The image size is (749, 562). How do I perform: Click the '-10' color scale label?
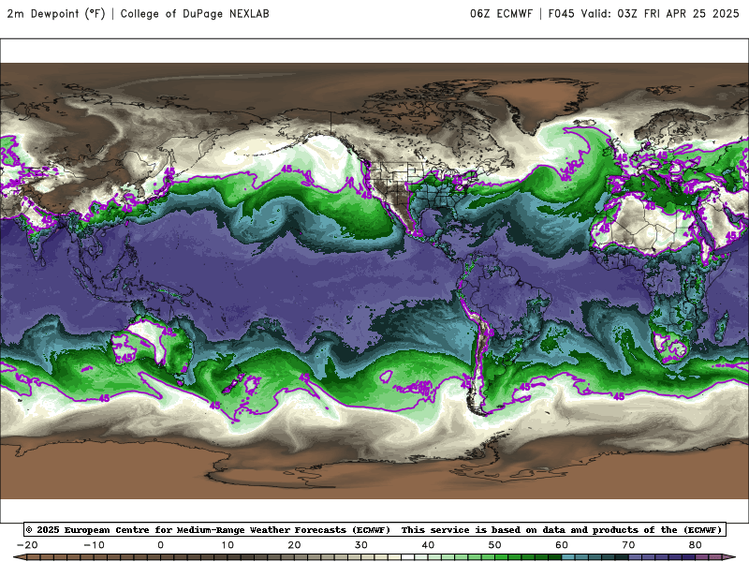94,545
